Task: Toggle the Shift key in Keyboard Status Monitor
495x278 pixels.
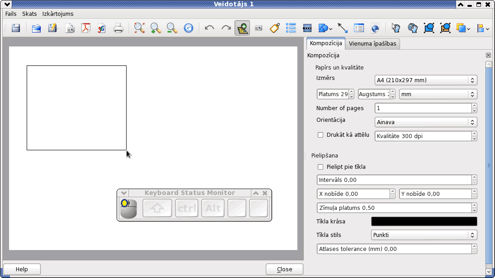Action: [x=157, y=208]
